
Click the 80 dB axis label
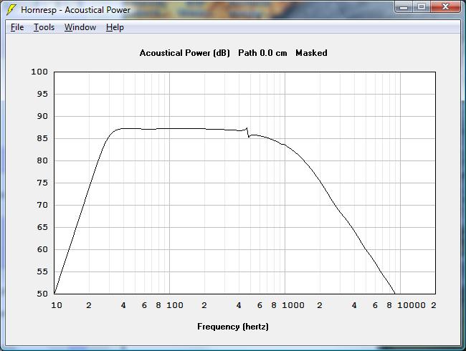click(42, 160)
